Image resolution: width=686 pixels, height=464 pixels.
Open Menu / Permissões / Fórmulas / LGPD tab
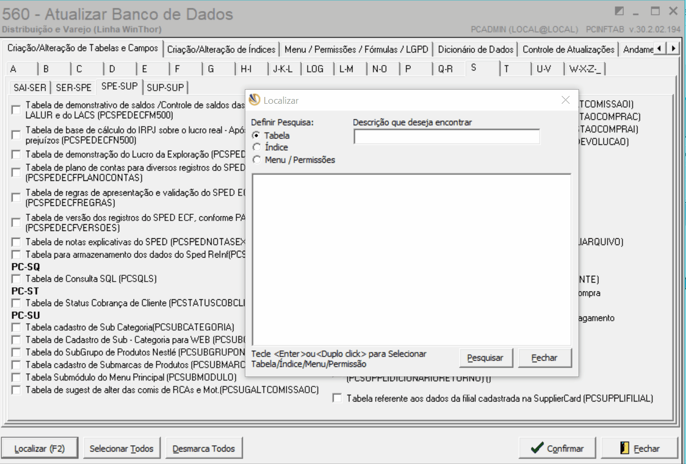click(357, 50)
